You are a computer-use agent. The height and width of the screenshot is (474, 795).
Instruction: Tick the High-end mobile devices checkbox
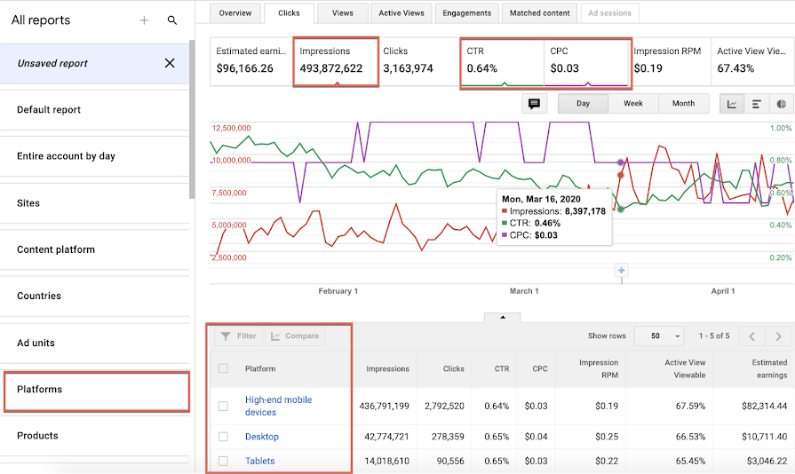223,407
